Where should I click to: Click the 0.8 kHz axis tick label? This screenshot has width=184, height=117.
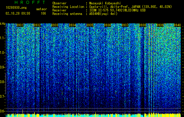[x=3, y=82]
